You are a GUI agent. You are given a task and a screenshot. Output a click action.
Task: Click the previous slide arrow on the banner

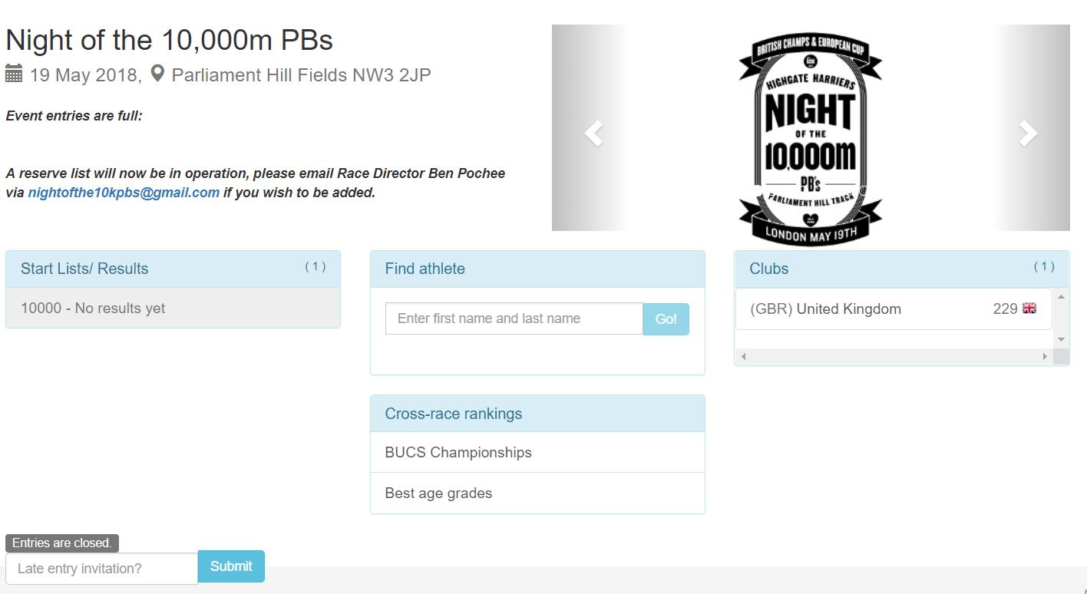593,134
